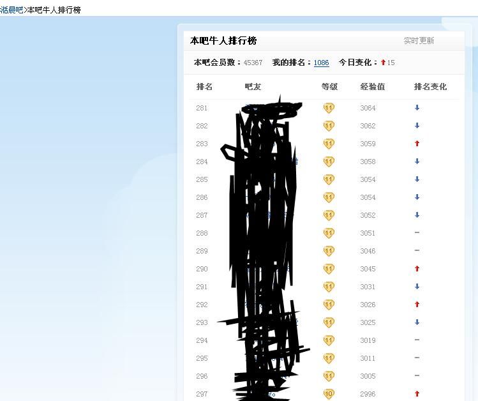Click red up arrow in rank 297 row
The image size is (478, 401).
[x=417, y=394]
